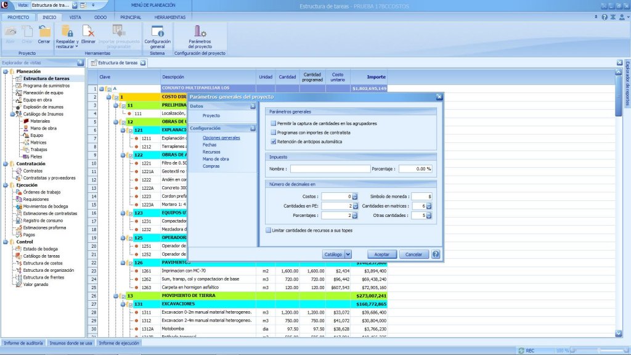This screenshot has height=355, width=631.
Task: Click the blue help icon in dialog
Action: pyautogui.click(x=436, y=254)
